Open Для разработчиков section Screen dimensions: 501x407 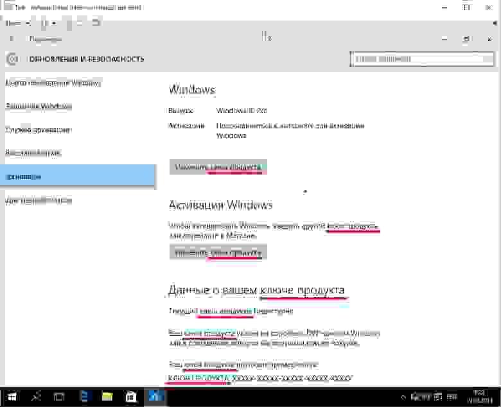[39, 200]
